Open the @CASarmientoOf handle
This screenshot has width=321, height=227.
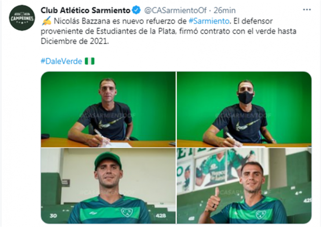(x=175, y=10)
